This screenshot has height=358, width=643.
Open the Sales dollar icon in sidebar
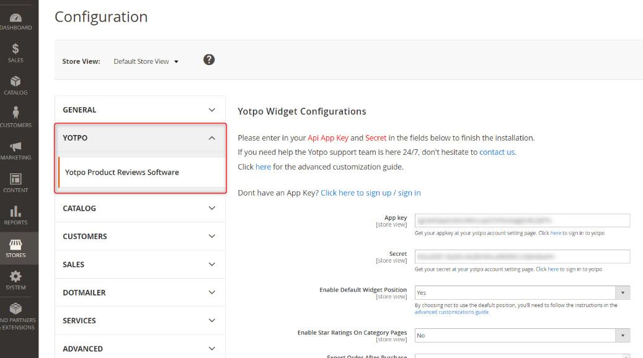pyautogui.click(x=15, y=49)
